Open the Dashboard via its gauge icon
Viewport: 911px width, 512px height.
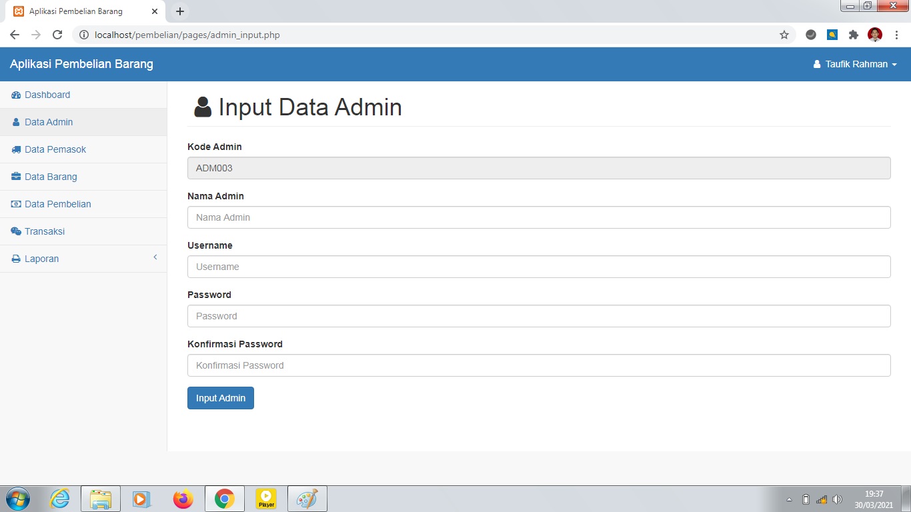pyautogui.click(x=16, y=95)
